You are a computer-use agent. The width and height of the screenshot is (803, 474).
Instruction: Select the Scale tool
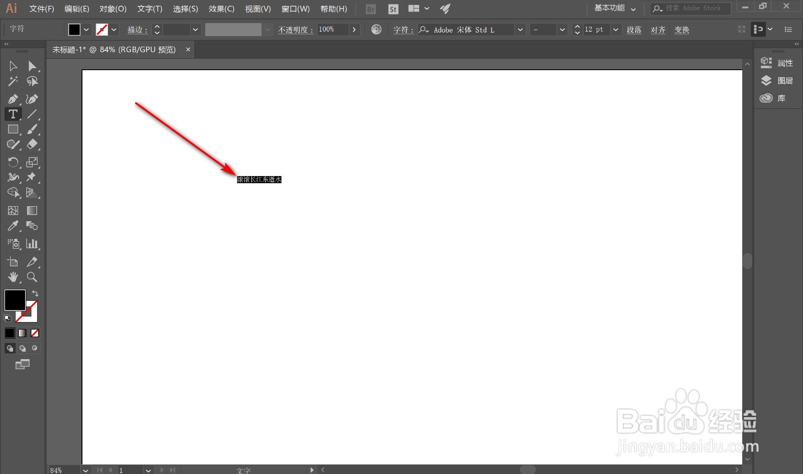(32, 162)
